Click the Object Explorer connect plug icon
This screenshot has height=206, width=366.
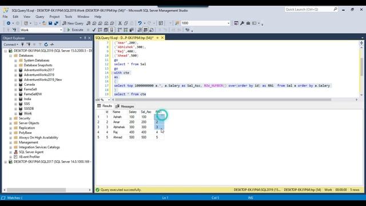pyautogui.click(x=23, y=45)
